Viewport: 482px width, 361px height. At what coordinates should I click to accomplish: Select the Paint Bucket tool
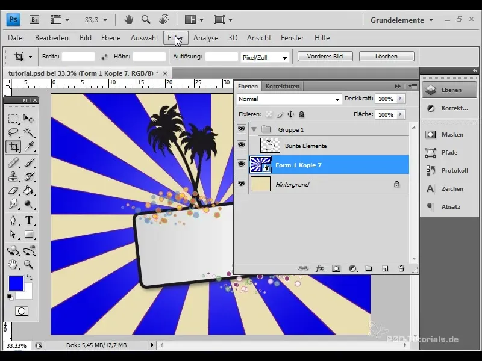[29, 191]
